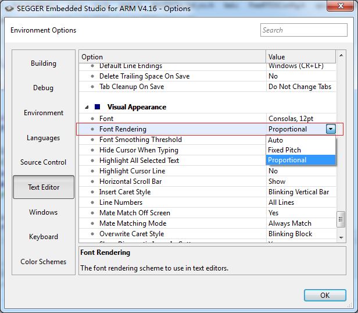Confirm the dialog with OK
The height and width of the screenshot is (313, 358).
(325, 295)
